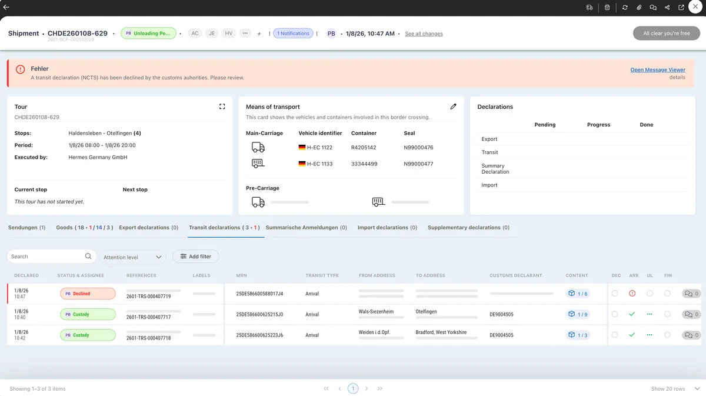Click the trash icon in top toolbar
Screen dimensions: 706x396
click(607, 8)
